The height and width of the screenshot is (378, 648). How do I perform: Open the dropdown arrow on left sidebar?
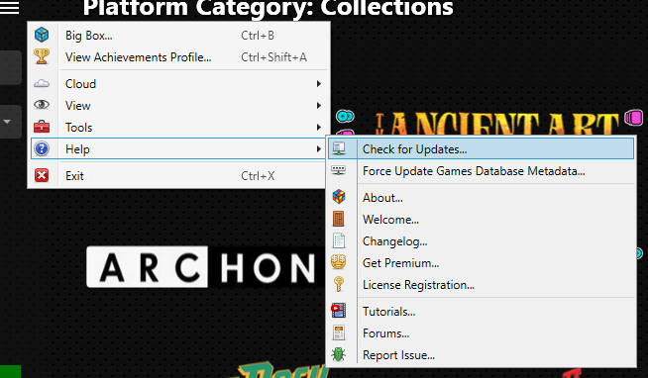coord(7,122)
